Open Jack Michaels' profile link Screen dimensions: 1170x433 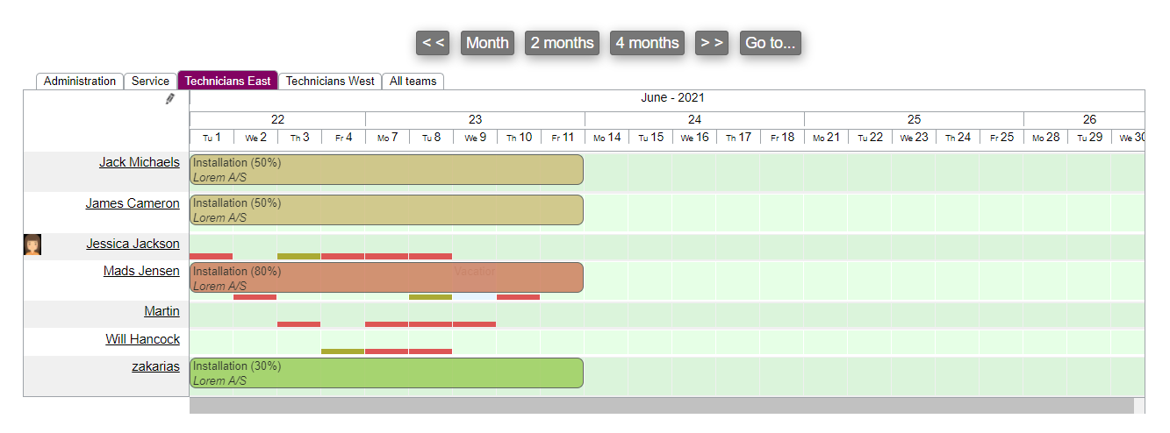pos(140,162)
